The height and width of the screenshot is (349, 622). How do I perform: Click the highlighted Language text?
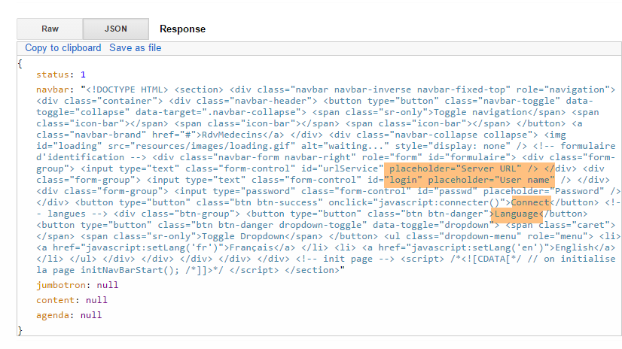pyautogui.click(x=518, y=214)
